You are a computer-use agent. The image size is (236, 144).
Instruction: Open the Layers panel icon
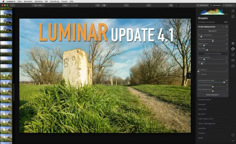point(233,11)
